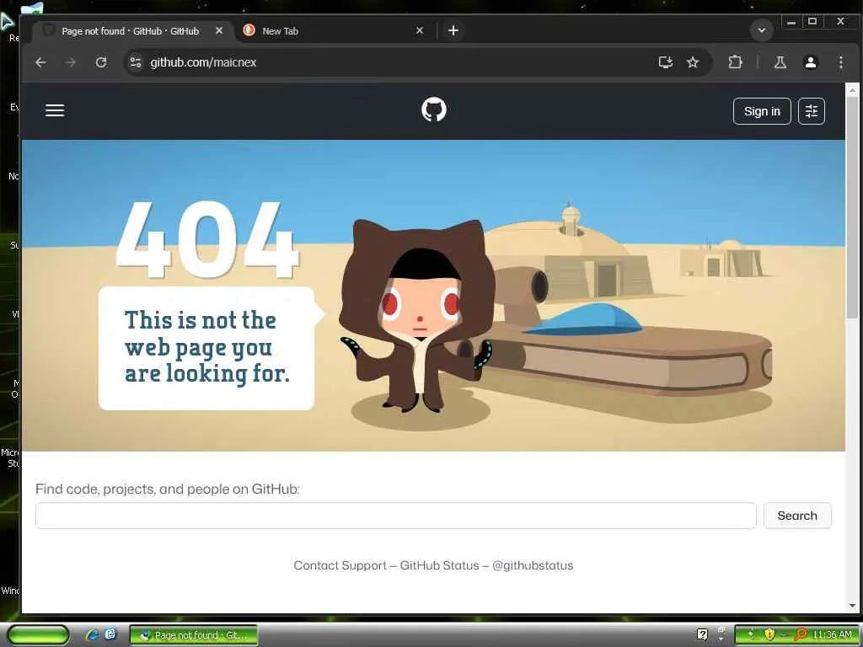Switch to Page not found GitHub tab

[x=130, y=31]
